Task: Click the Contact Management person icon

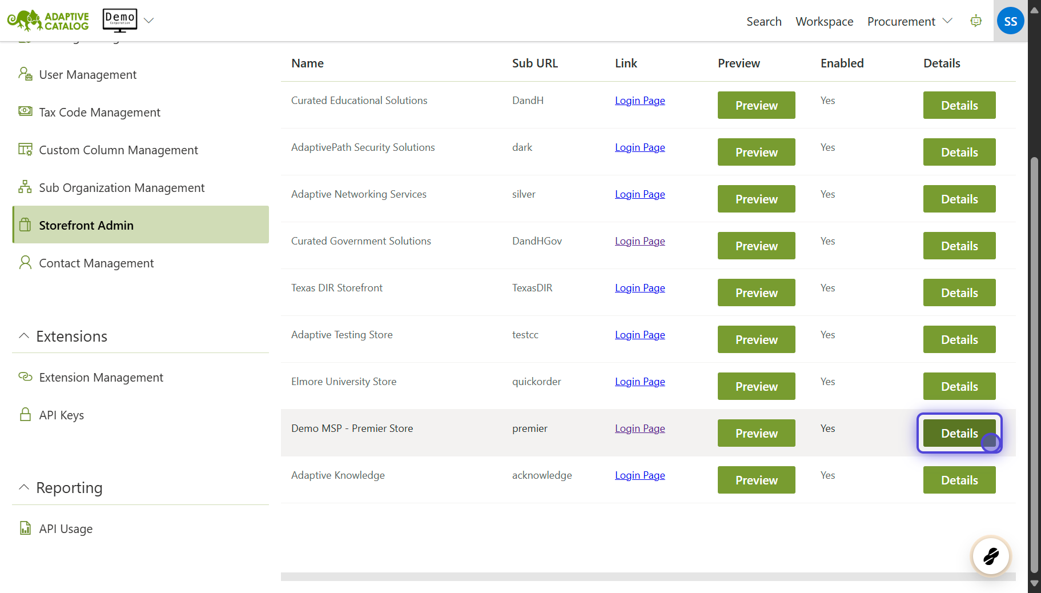Action: pyautogui.click(x=25, y=262)
